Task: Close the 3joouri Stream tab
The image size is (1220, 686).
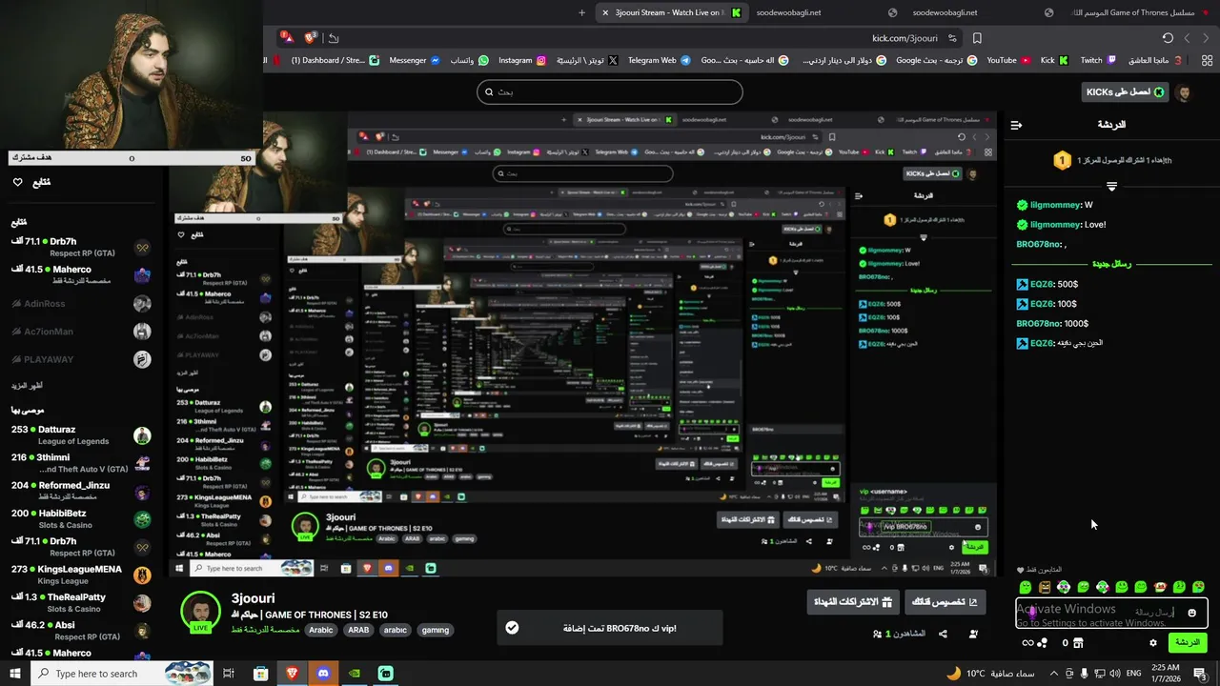Action: click(x=605, y=12)
